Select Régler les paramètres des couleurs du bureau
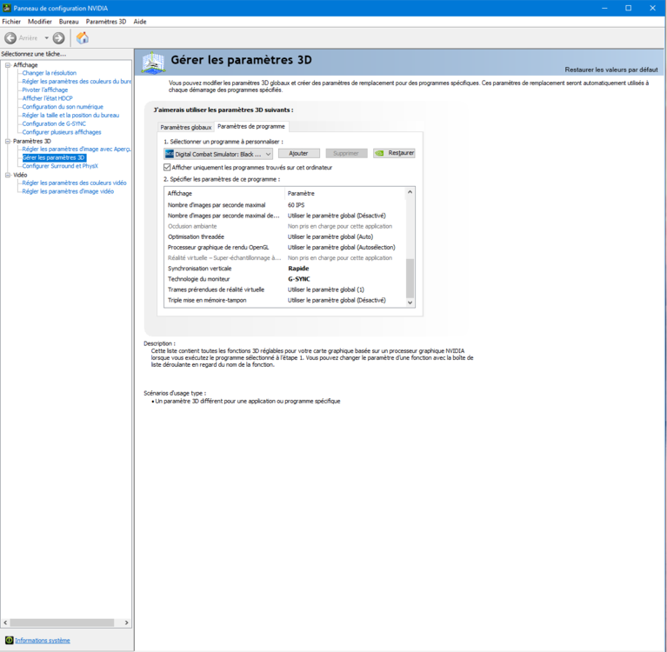The height and width of the screenshot is (652, 667). point(77,82)
